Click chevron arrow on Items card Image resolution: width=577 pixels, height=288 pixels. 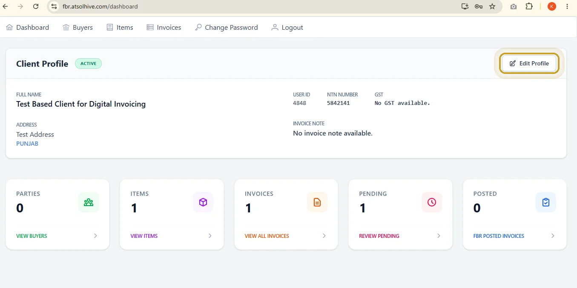coord(210,236)
